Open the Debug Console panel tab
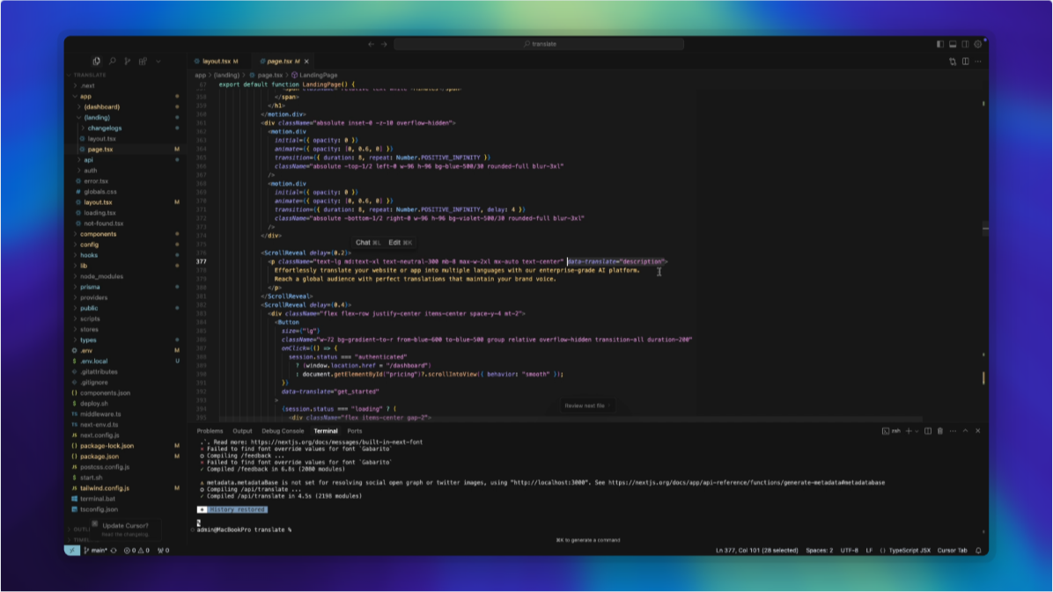The width and height of the screenshot is (1053, 592). (x=283, y=431)
